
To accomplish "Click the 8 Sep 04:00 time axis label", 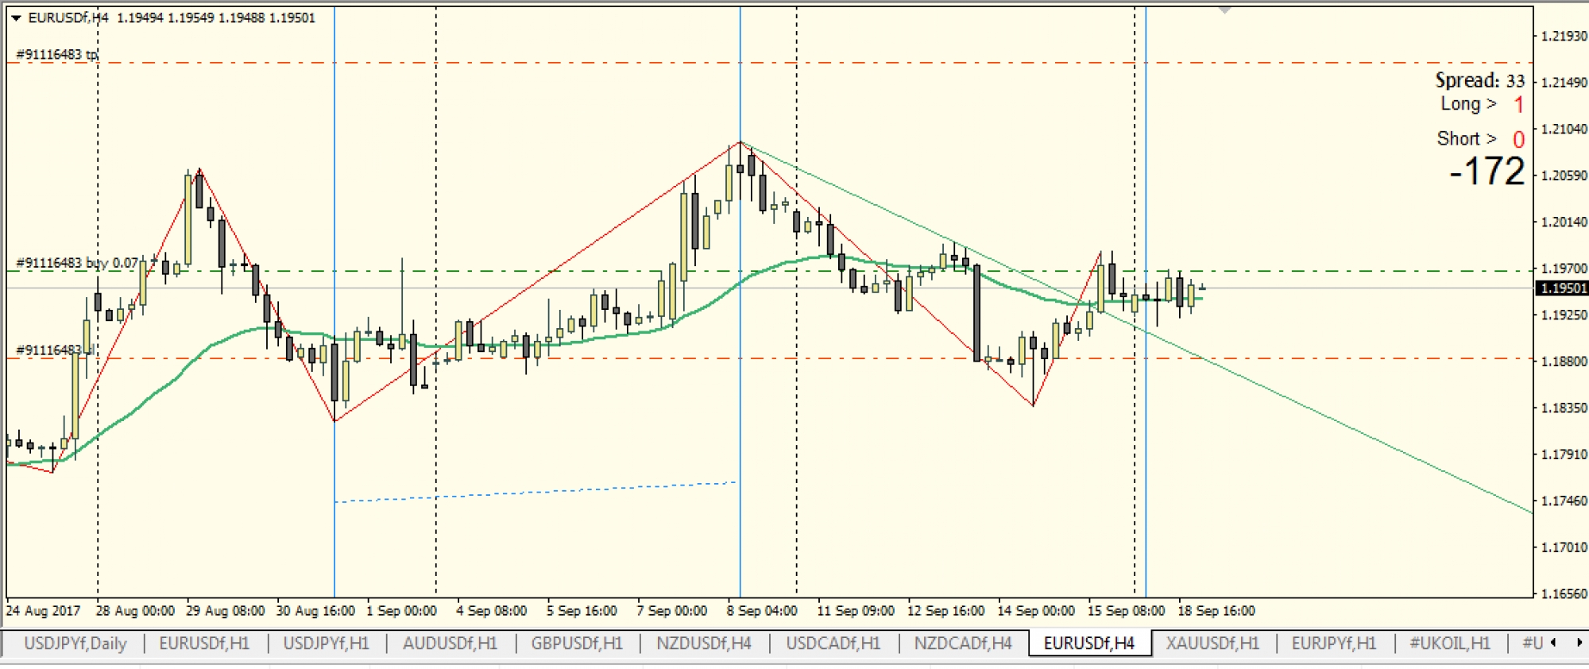I will pyautogui.click(x=761, y=611).
